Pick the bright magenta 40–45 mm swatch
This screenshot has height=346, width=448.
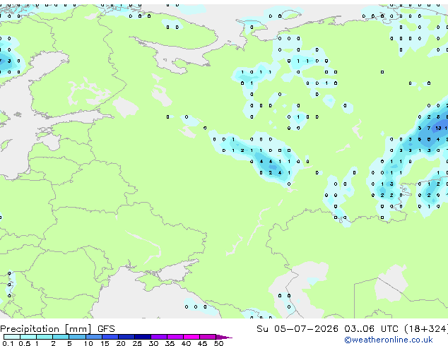(x=191, y=337)
